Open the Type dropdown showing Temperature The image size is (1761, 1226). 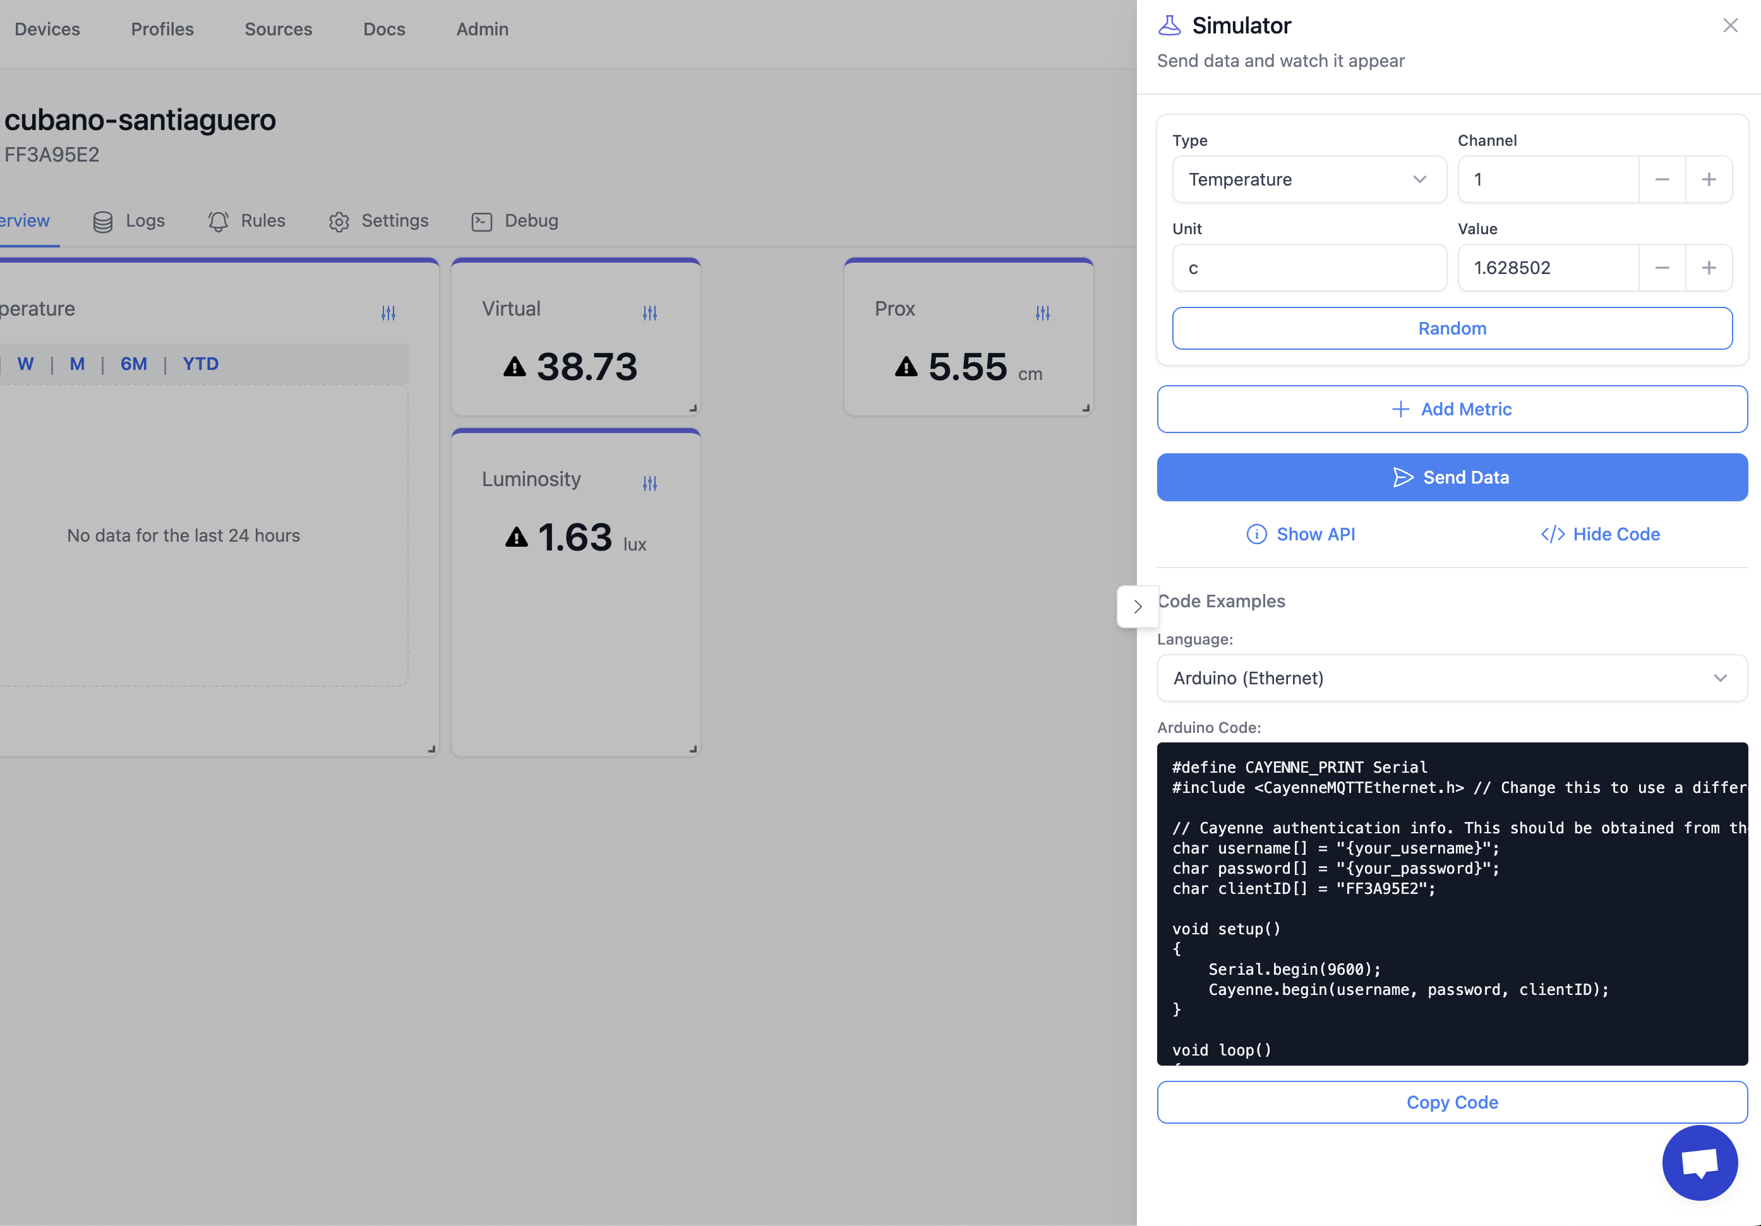click(1309, 179)
